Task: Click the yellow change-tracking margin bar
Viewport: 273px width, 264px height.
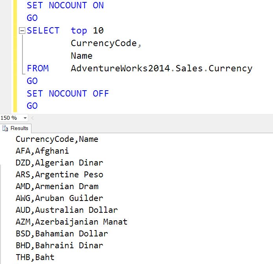Action: [x=15, y=56]
